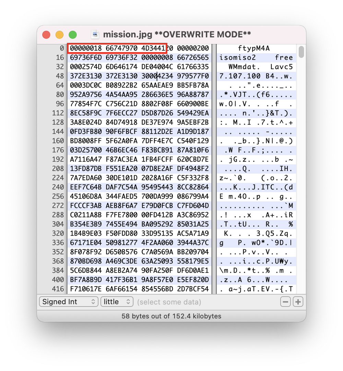This screenshot has height=371, width=343.
Task: Click hex value A7116A47 in row 192
Action: coord(86,159)
